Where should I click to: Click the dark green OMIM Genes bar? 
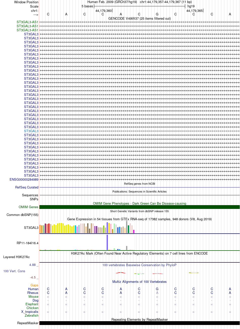pos(139,207)
